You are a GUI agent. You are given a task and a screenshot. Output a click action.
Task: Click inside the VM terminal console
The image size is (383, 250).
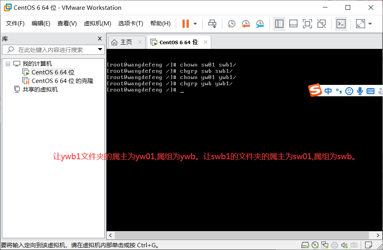click(244, 140)
